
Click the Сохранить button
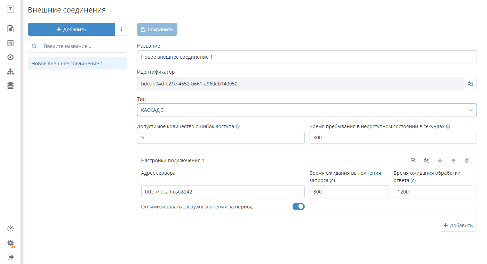(x=157, y=30)
